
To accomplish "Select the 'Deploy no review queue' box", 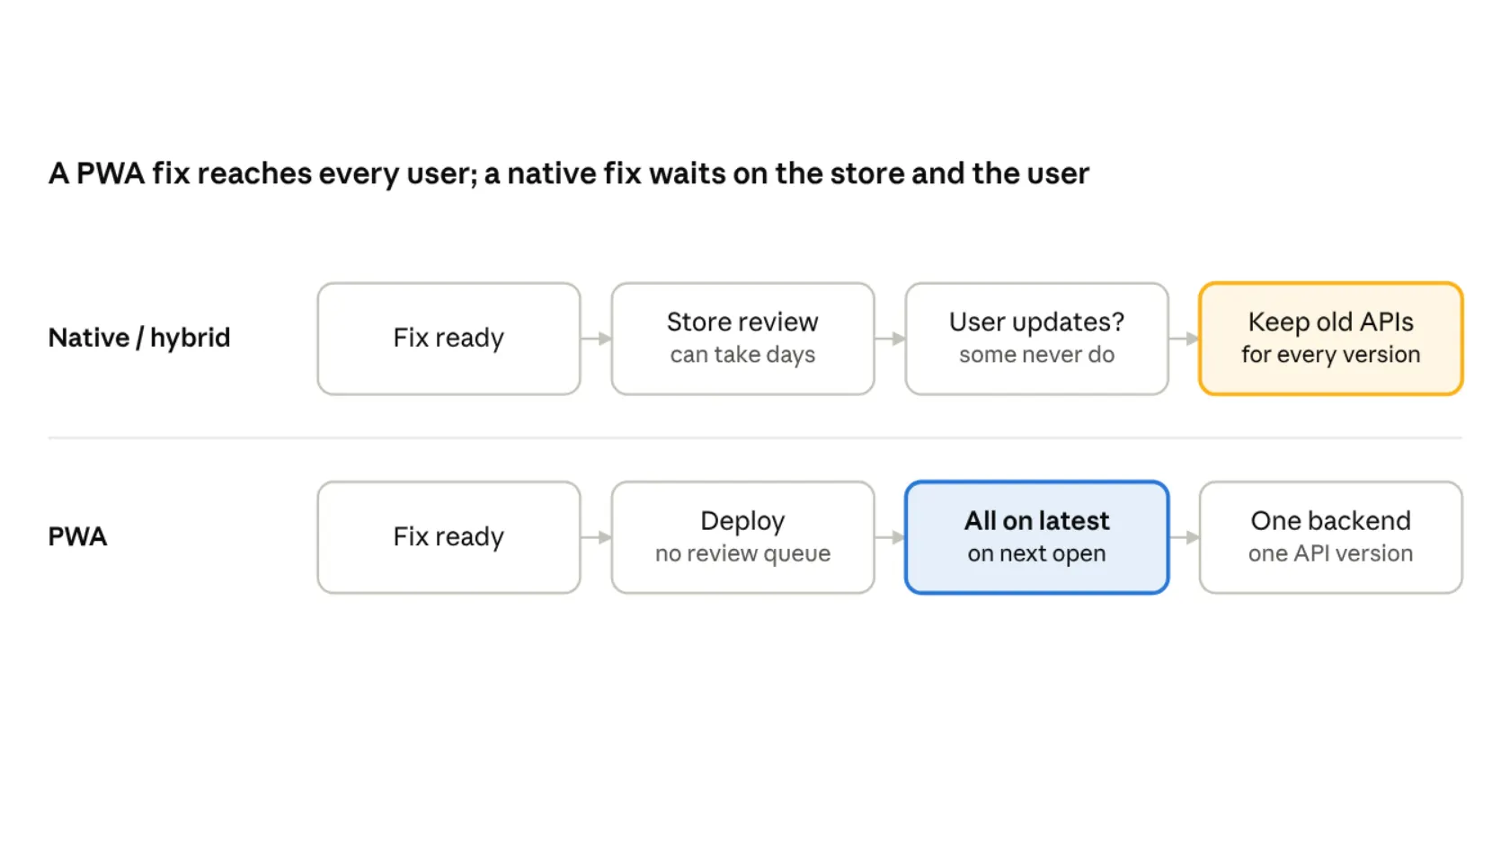I will [742, 537].
